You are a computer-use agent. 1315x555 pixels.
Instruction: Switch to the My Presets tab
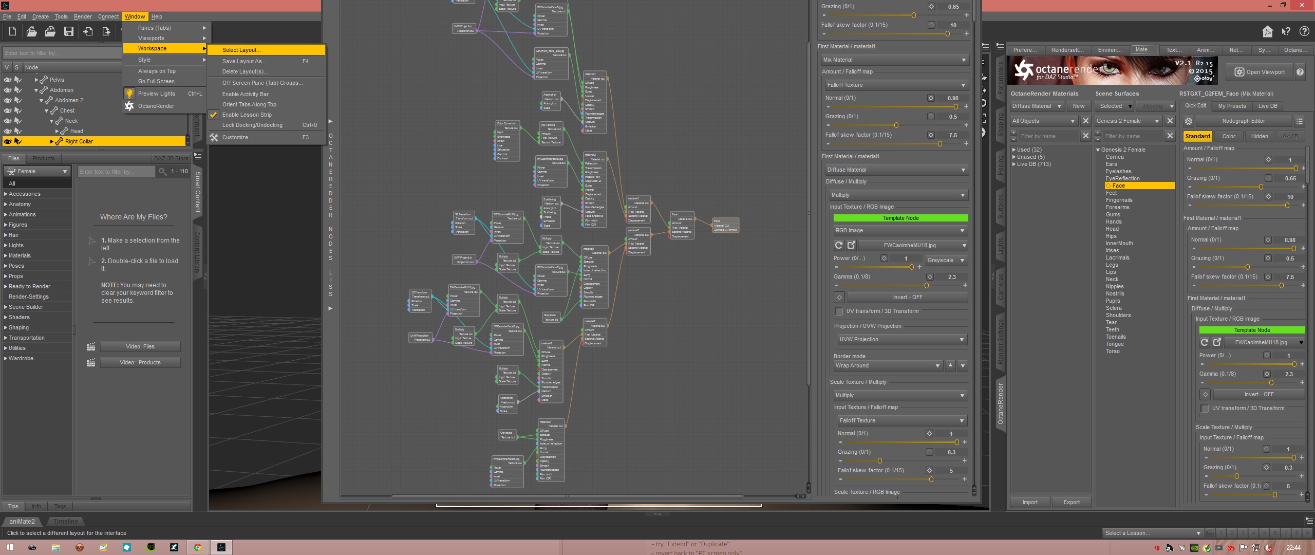(x=1231, y=106)
